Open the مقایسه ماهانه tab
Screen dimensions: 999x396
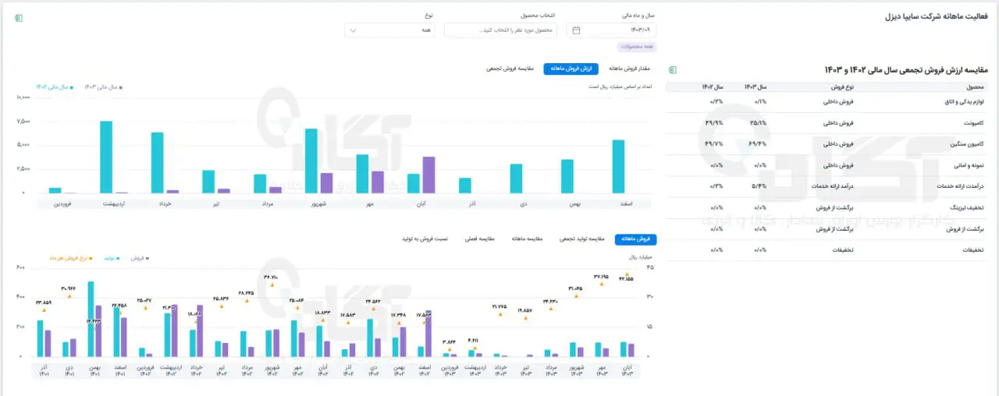point(528,239)
